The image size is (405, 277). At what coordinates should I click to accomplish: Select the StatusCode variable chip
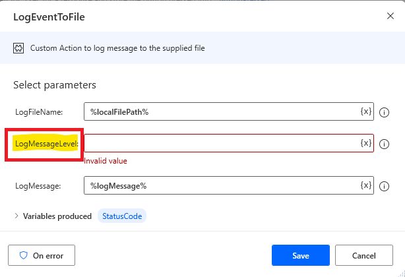coord(122,216)
